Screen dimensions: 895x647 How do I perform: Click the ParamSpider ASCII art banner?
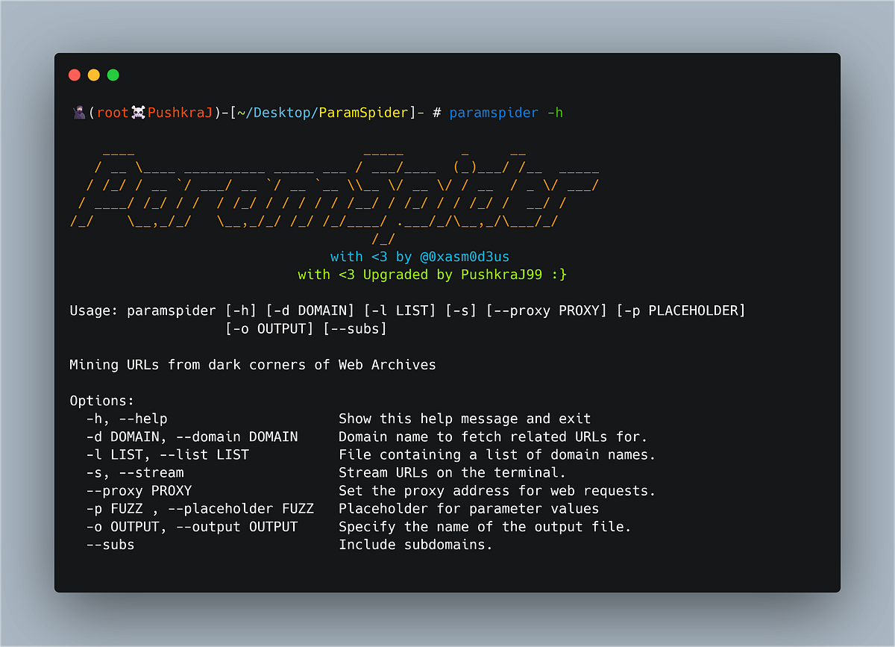click(x=335, y=194)
